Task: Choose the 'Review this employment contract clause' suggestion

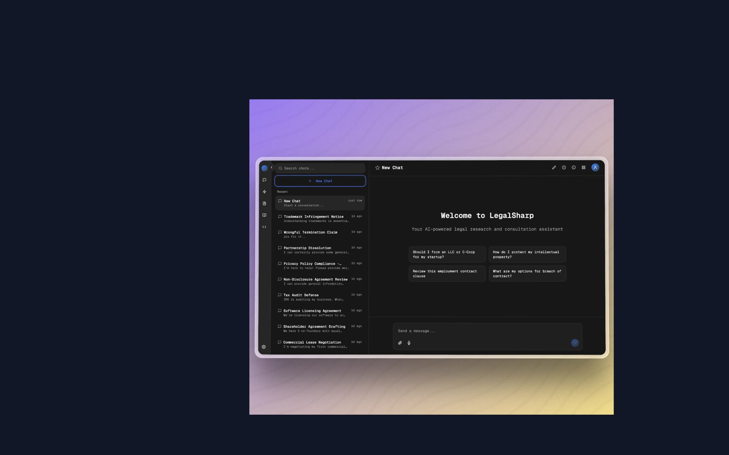Action: coord(447,274)
